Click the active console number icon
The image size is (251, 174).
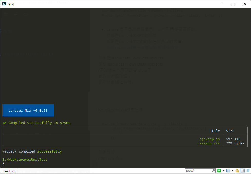pyautogui.click(x=228, y=171)
